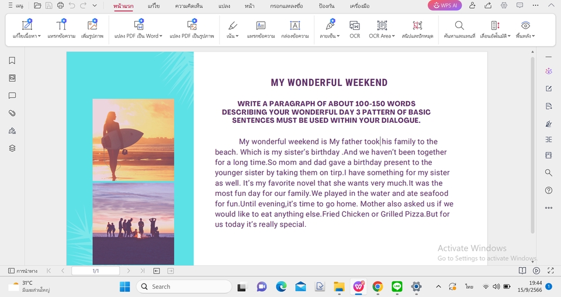The image size is (561, 297).
Task: Go to the last page button
Action: 143,271
